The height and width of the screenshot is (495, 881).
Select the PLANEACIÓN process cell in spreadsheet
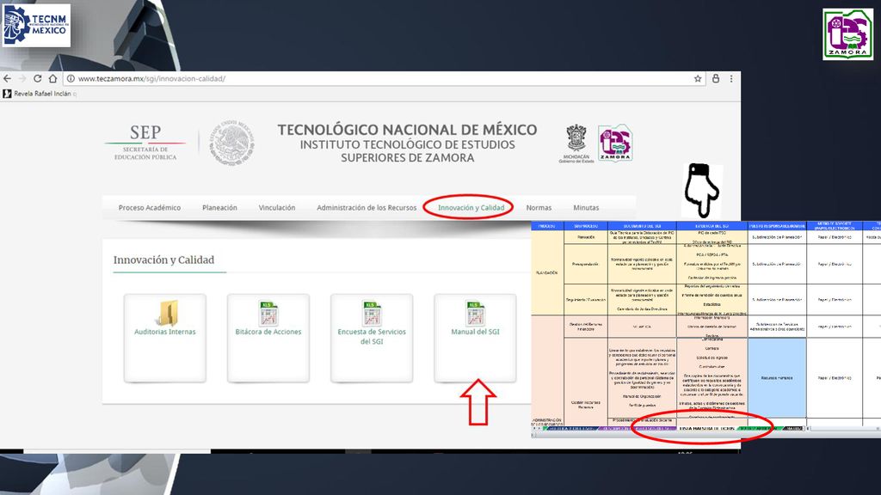tap(546, 272)
